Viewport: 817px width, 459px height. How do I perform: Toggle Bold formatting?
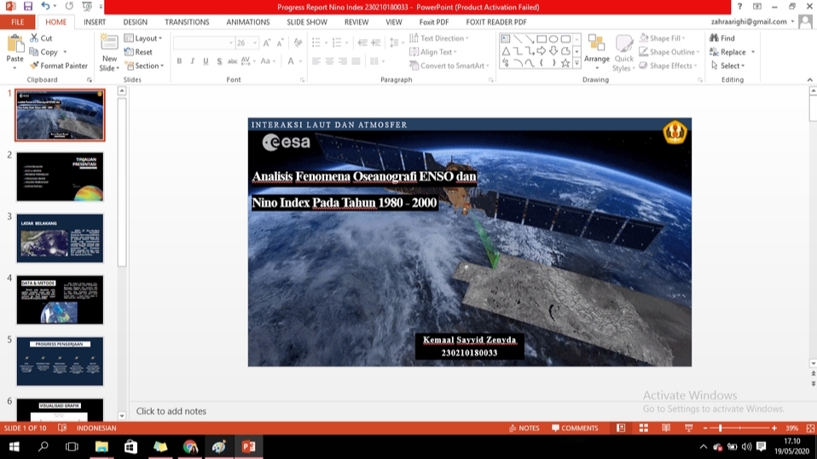click(179, 61)
